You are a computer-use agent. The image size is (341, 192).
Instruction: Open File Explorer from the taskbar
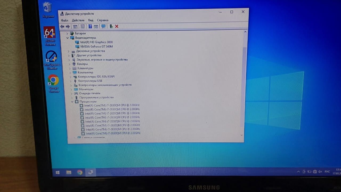69,173
